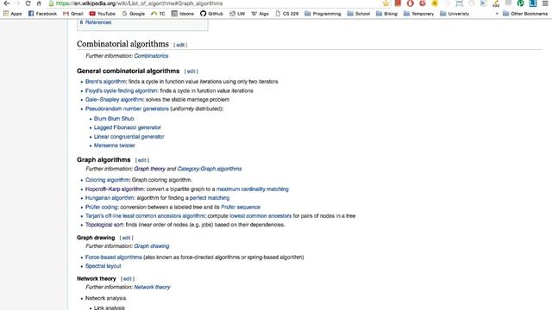Expand the Programming bookmarks folder
The width and height of the screenshot is (552, 310).
(x=323, y=14)
